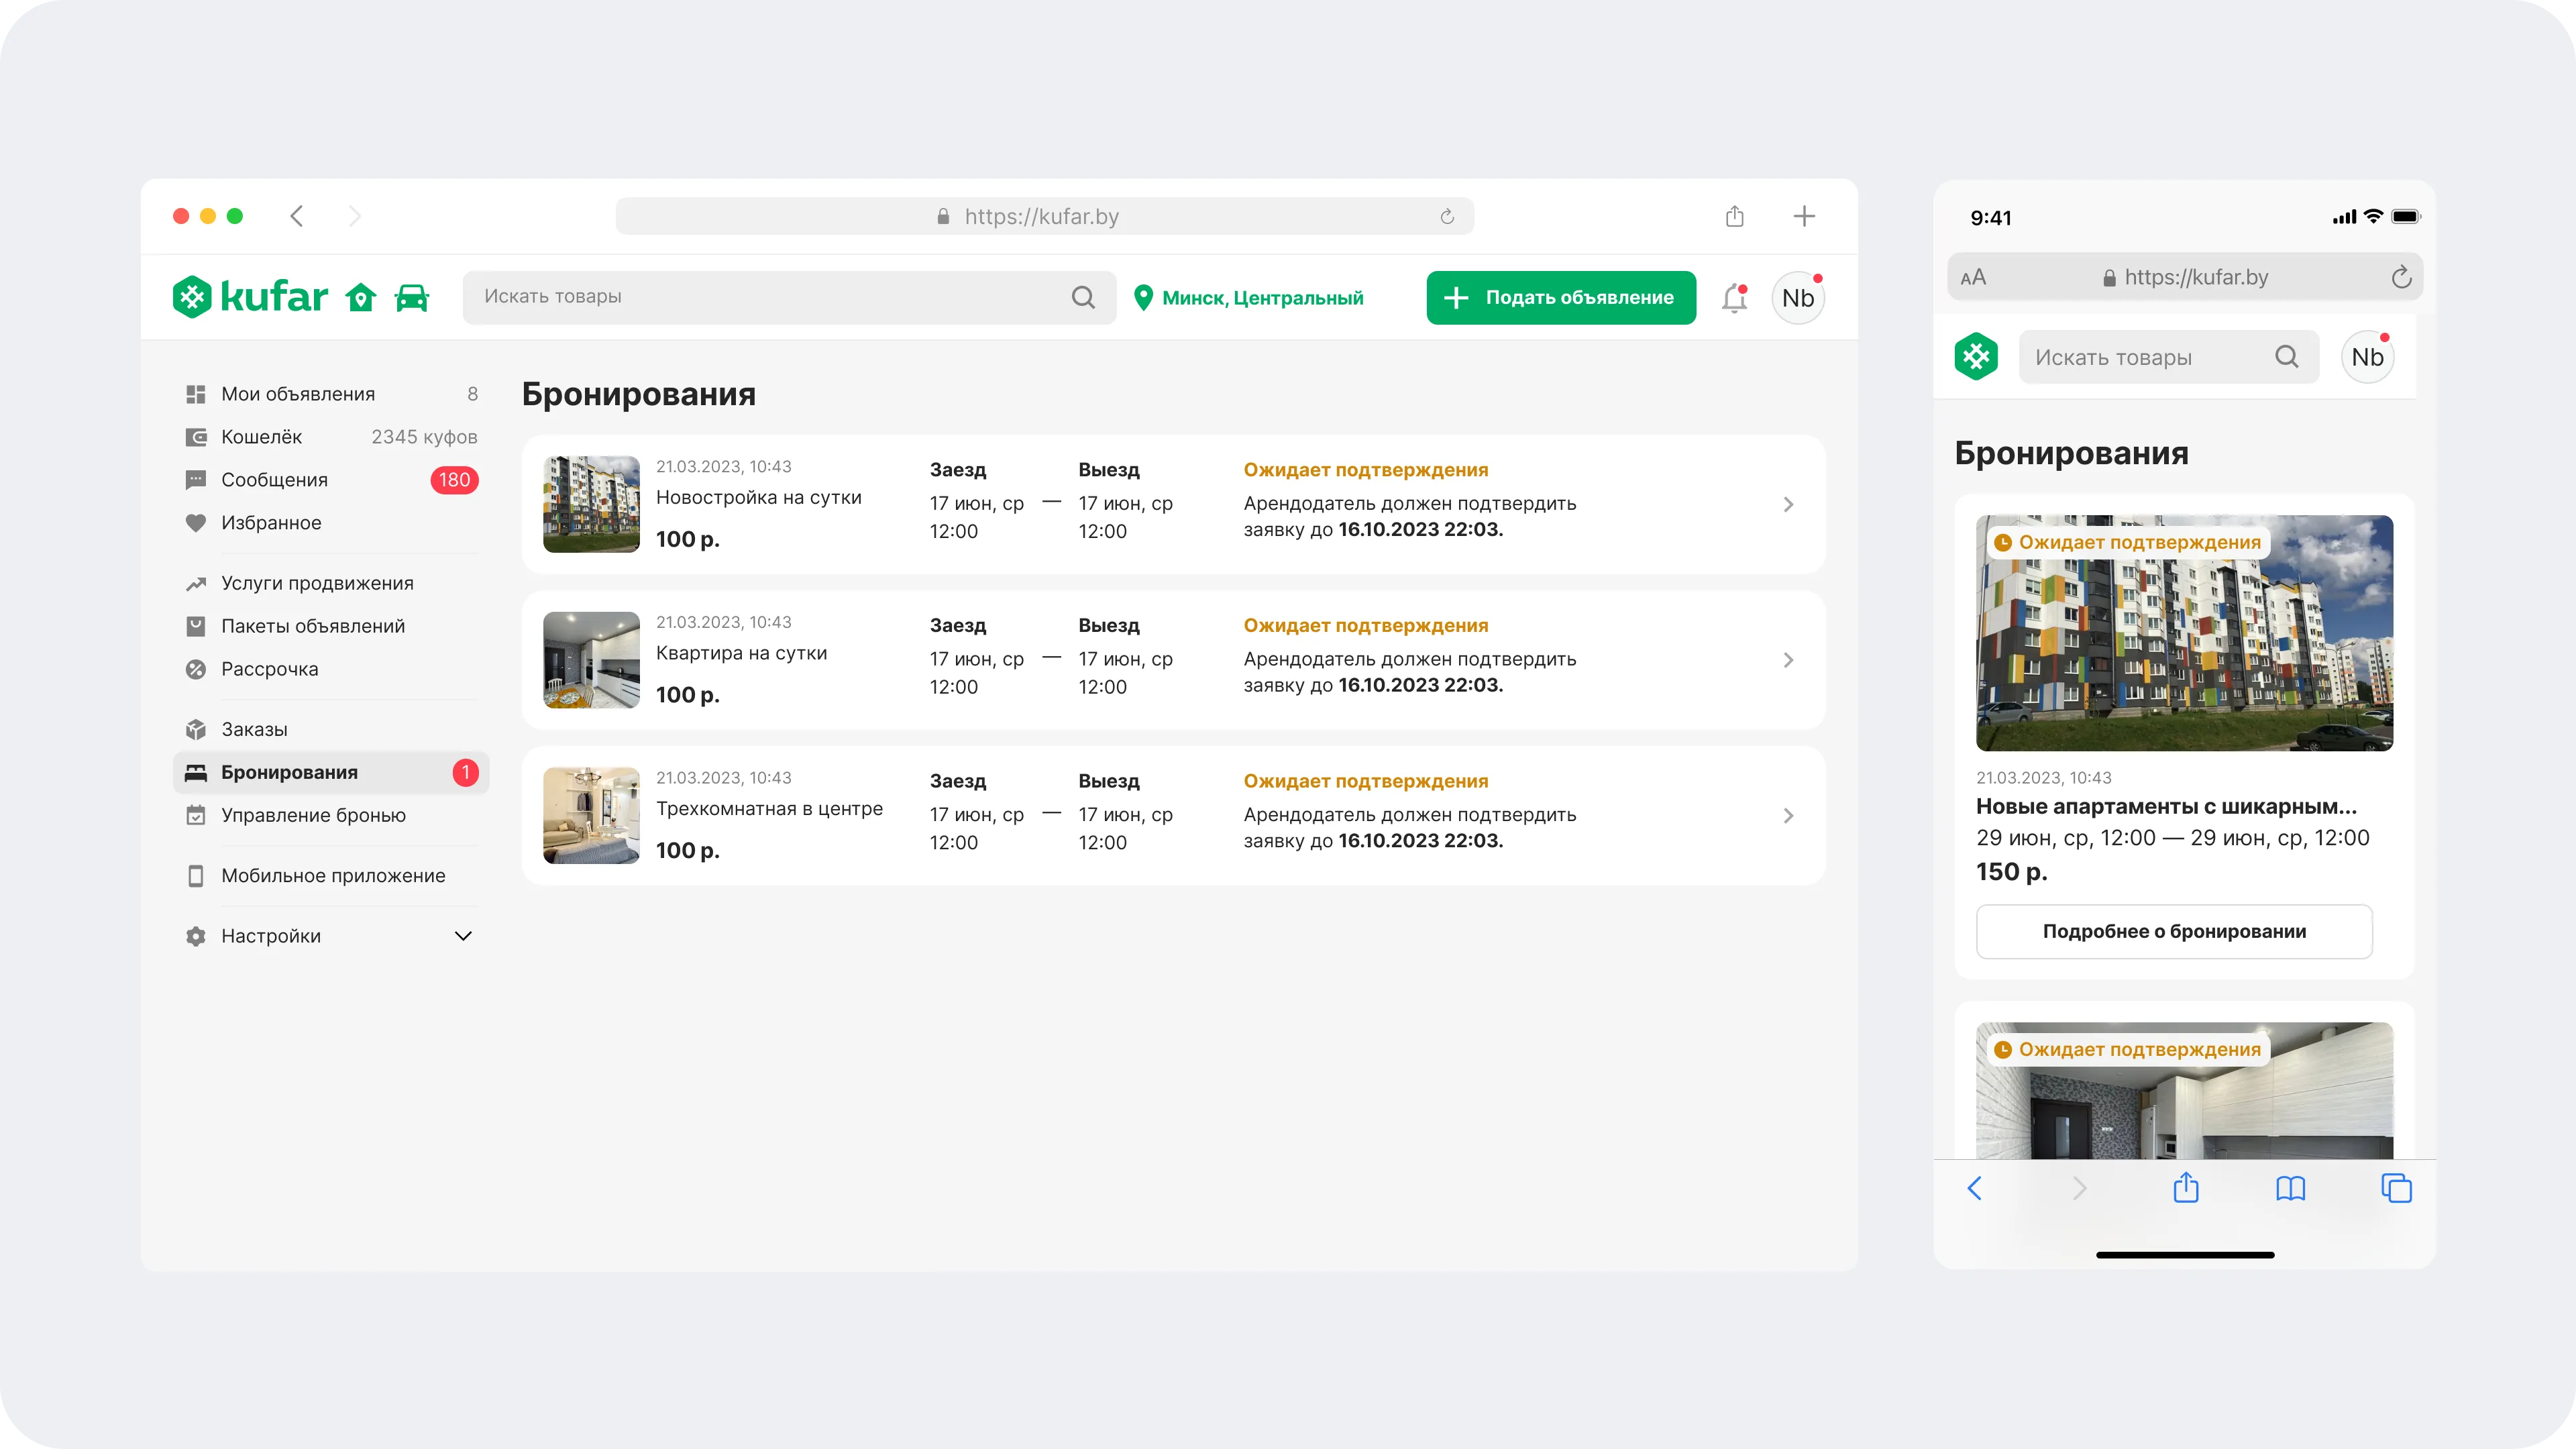Click the desktop search magnifier icon
Image resolution: width=2576 pixels, height=1449 pixels.
click(1083, 297)
